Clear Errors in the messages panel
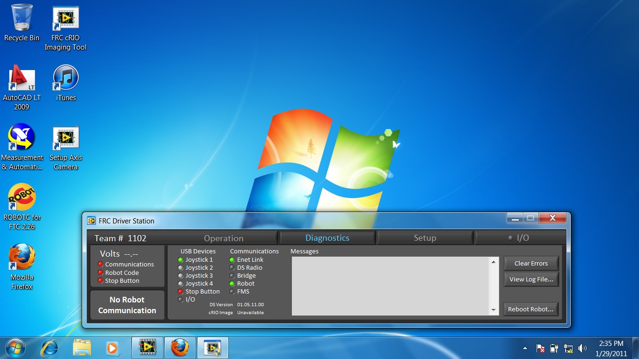The width and height of the screenshot is (639, 359). pos(531,263)
